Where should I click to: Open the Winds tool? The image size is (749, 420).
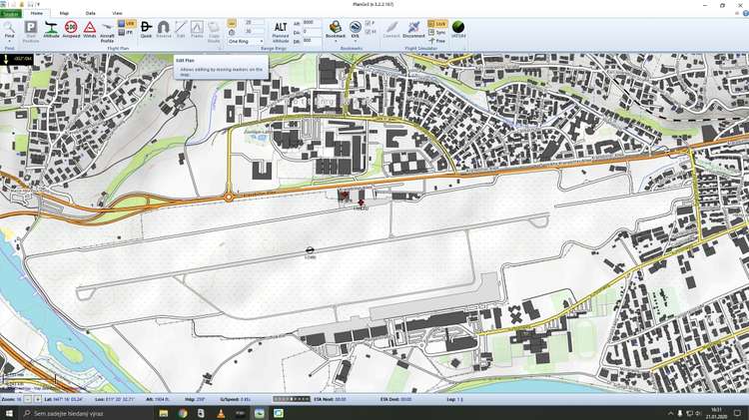(90, 29)
